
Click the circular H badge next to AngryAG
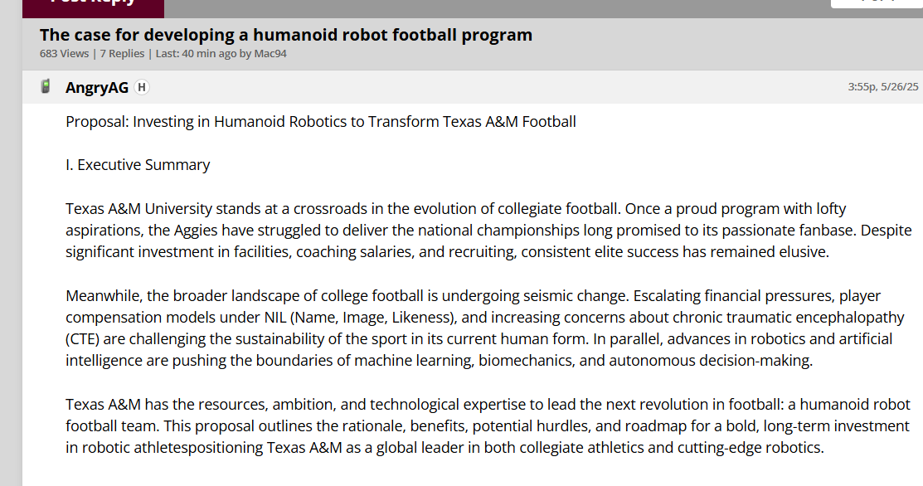pos(141,87)
